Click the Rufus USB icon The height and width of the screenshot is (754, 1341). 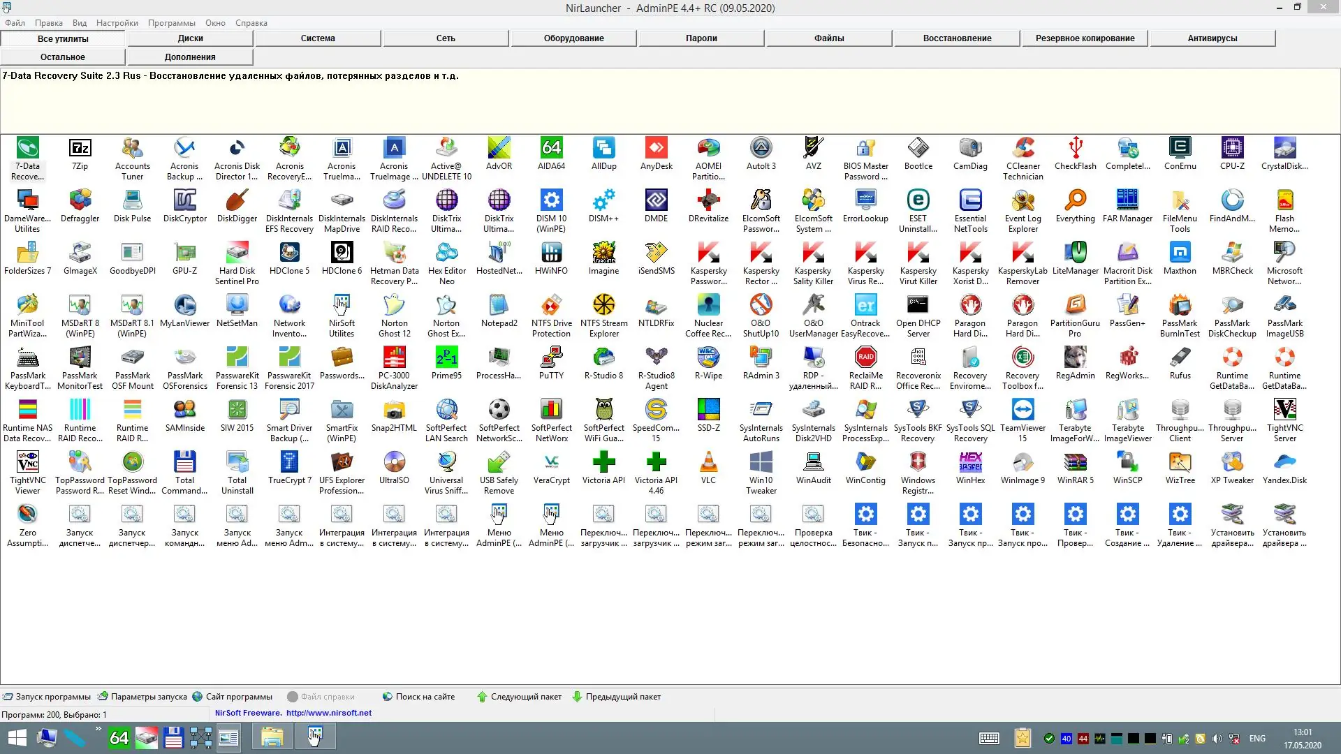click(x=1180, y=357)
